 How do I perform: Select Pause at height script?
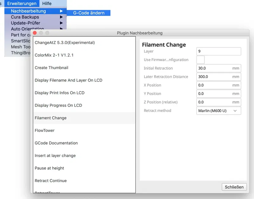84,168
